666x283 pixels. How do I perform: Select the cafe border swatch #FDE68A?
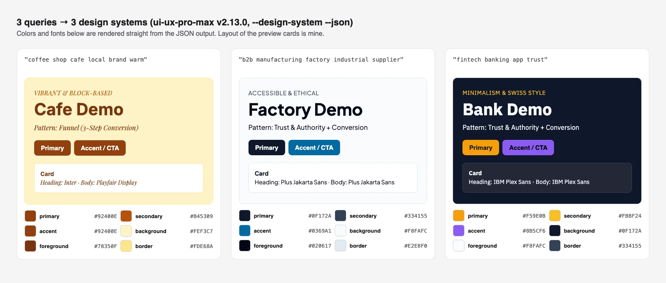126,246
